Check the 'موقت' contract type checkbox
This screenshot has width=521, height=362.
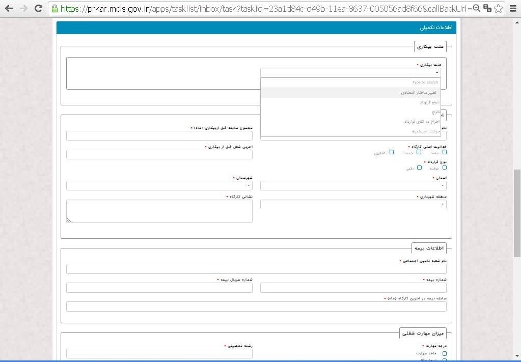pyautogui.click(x=444, y=168)
